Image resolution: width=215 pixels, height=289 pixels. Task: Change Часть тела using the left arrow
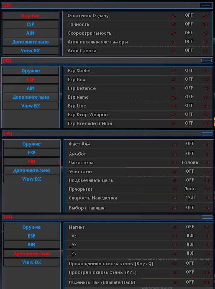[x=174, y=163]
